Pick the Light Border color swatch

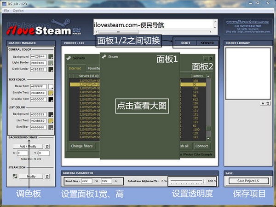51,63
